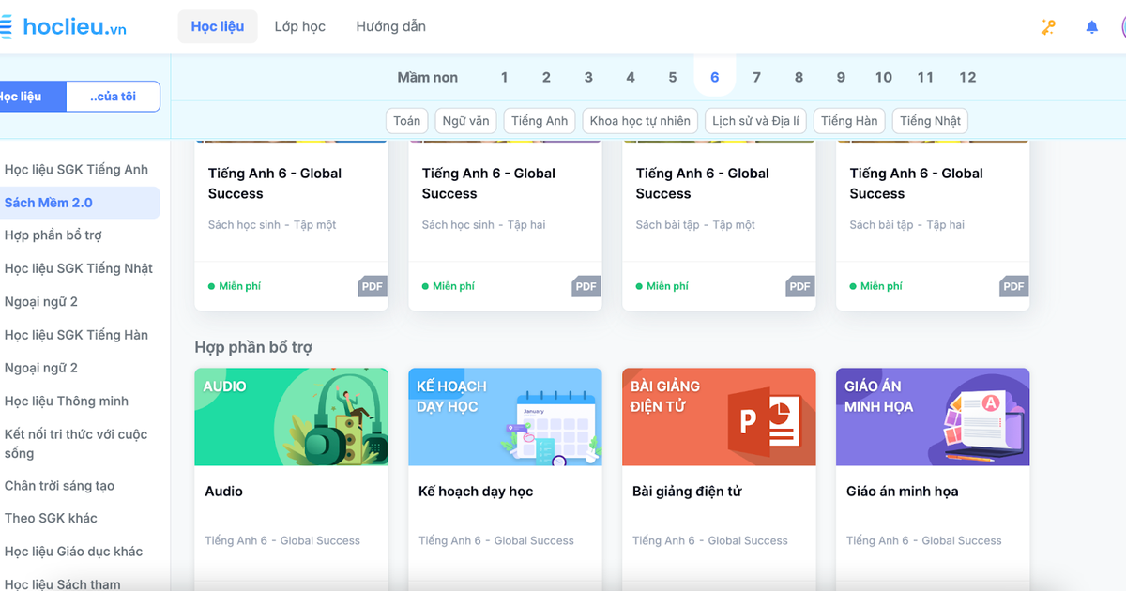Open the Bài giảng điện tử PowerPoint thumbnail
This screenshot has height=591, width=1126.
[x=719, y=417]
